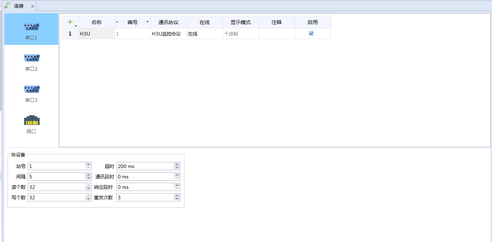
Task: Click the 间隔 input field
Action: pyautogui.click(x=56, y=177)
